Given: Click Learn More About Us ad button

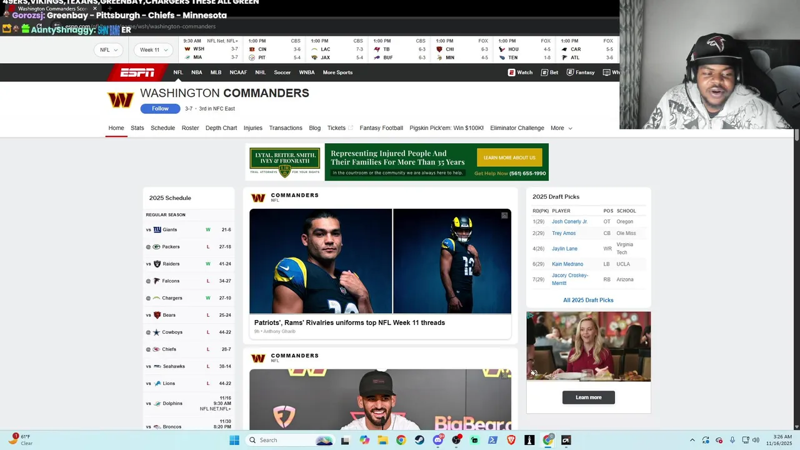Looking at the screenshot, I should 509,157.
